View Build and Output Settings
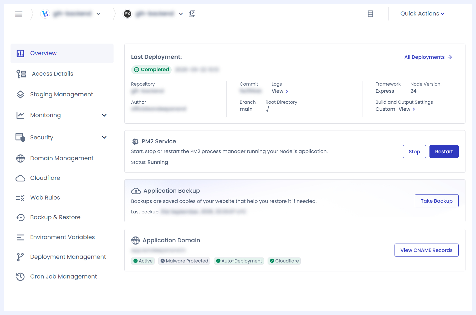Image resolution: width=476 pixels, height=315 pixels. click(407, 109)
